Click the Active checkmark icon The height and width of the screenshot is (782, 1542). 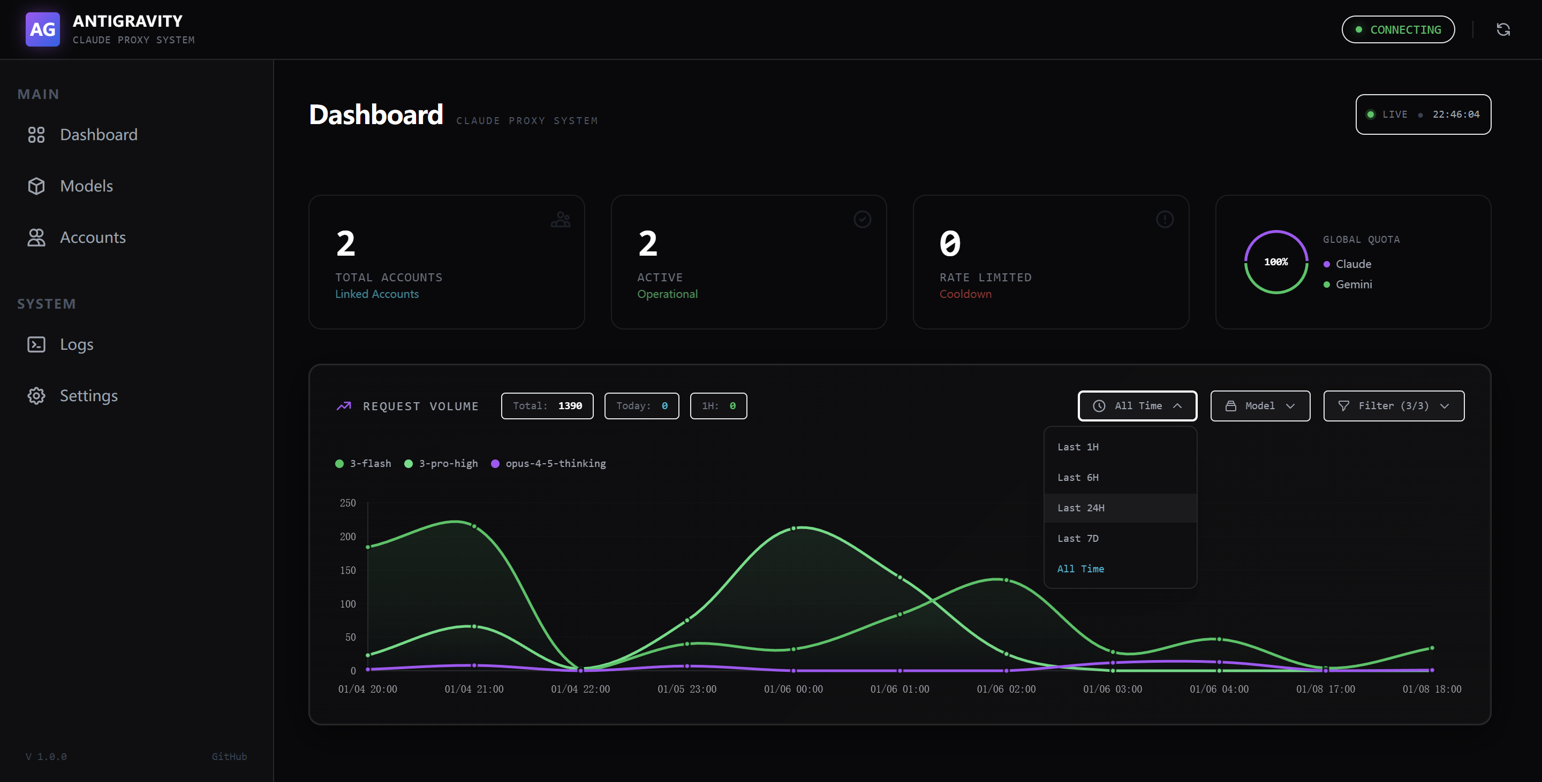(x=862, y=219)
